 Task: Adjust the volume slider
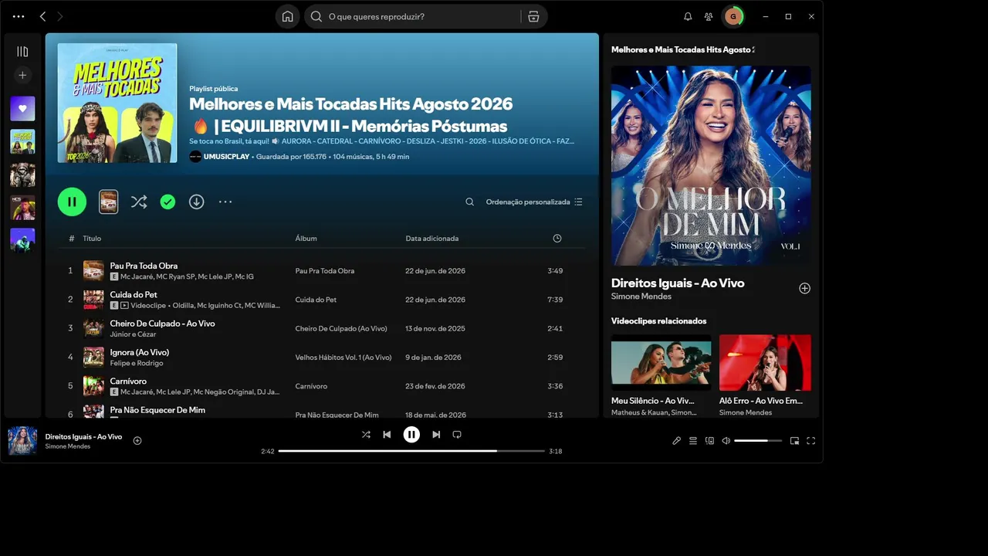[x=756, y=441]
